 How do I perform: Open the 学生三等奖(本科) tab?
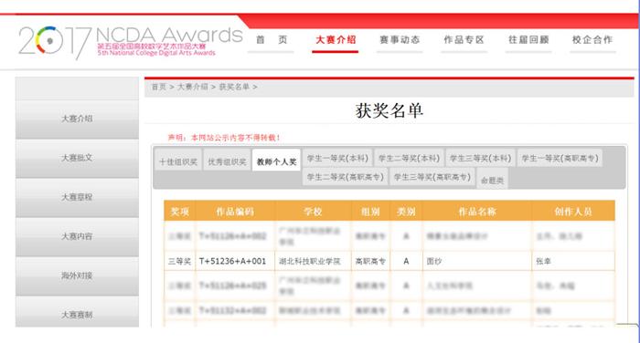pos(480,158)
